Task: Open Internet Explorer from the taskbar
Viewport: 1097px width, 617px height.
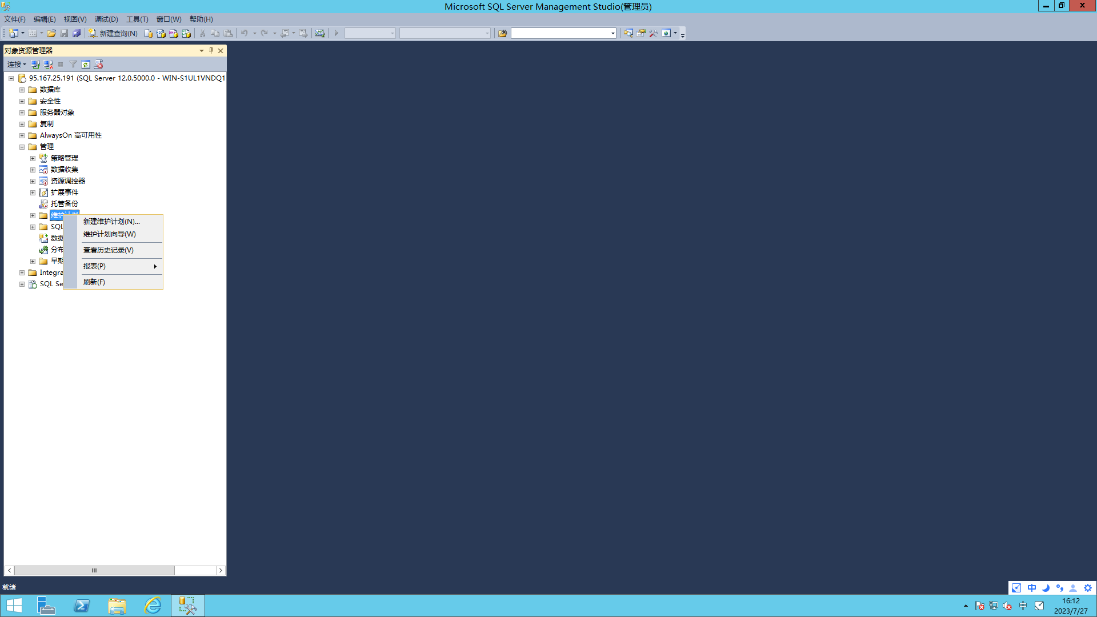Action: (153, 606)
